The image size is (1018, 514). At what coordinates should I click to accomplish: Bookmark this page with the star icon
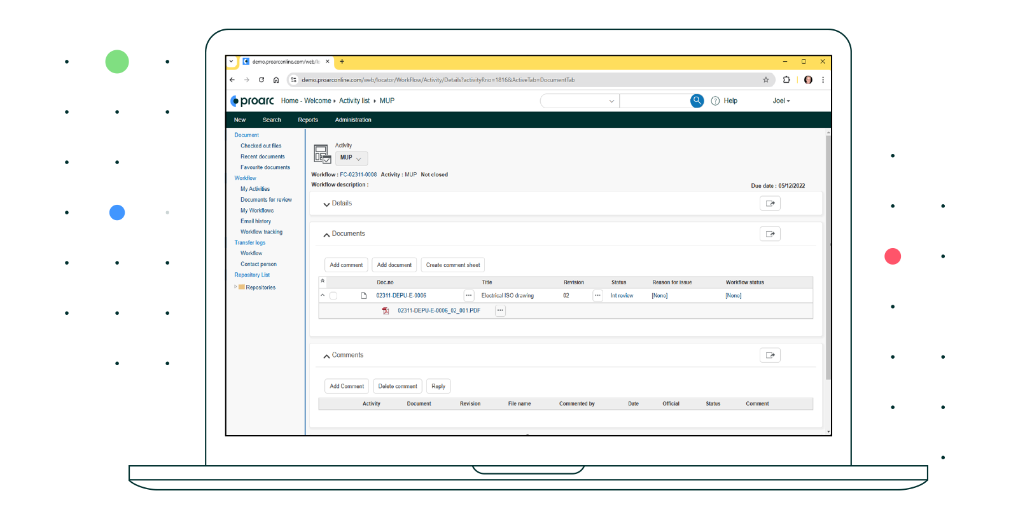(x=766, y=80)
